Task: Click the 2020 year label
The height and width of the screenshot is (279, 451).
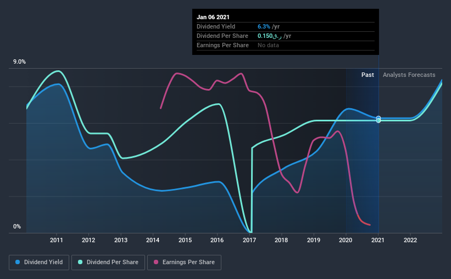Action: pos(346,240)
